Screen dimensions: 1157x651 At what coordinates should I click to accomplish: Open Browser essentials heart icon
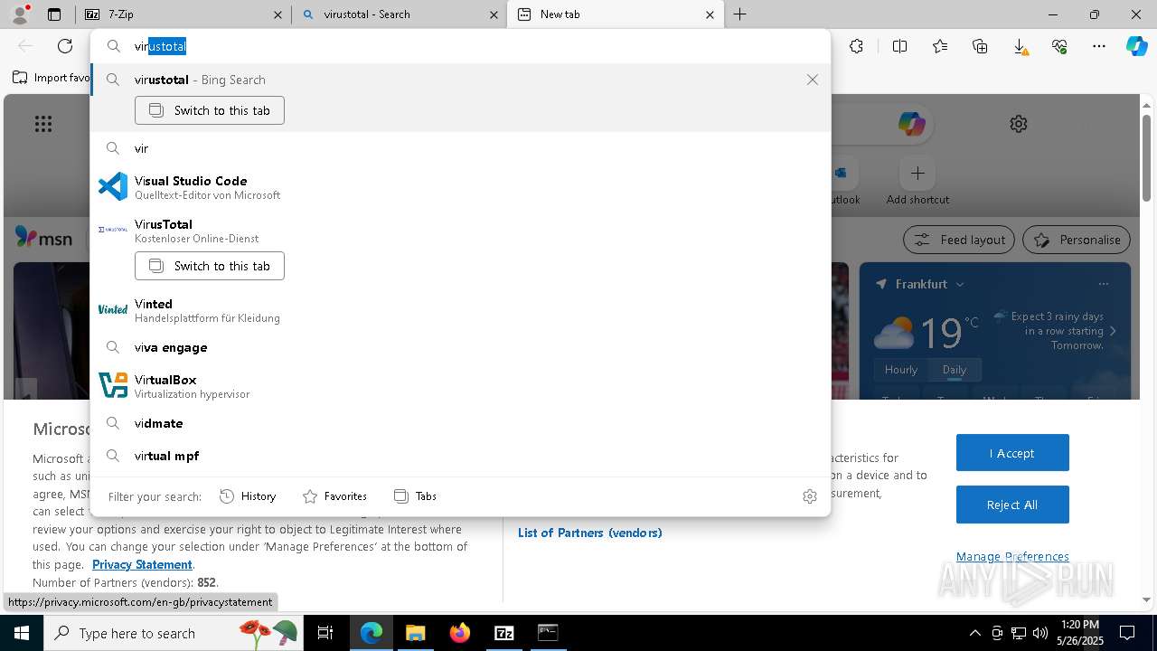click(x=1059, y=46)
